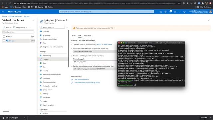
Task: Open Troubleshoot SSH connectivity issues link
Action: (87, 83)
